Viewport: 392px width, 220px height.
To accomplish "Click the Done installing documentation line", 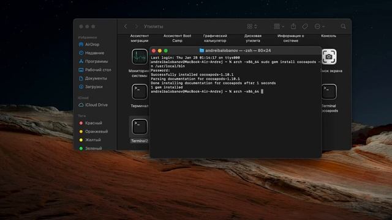I will [x=213, y=83].
